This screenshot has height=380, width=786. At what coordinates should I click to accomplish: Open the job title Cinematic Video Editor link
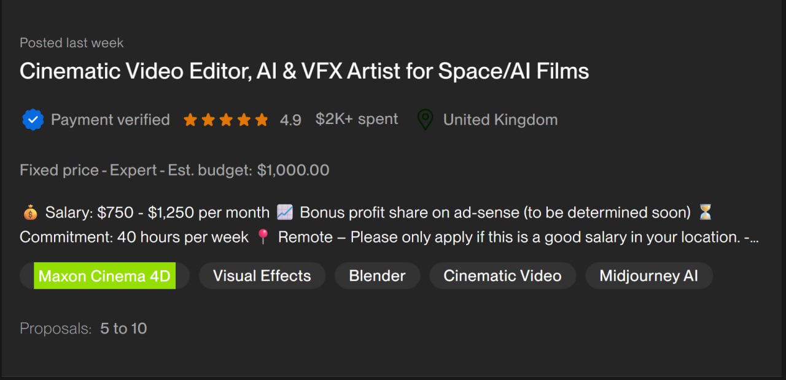click(x=304, y=71)
